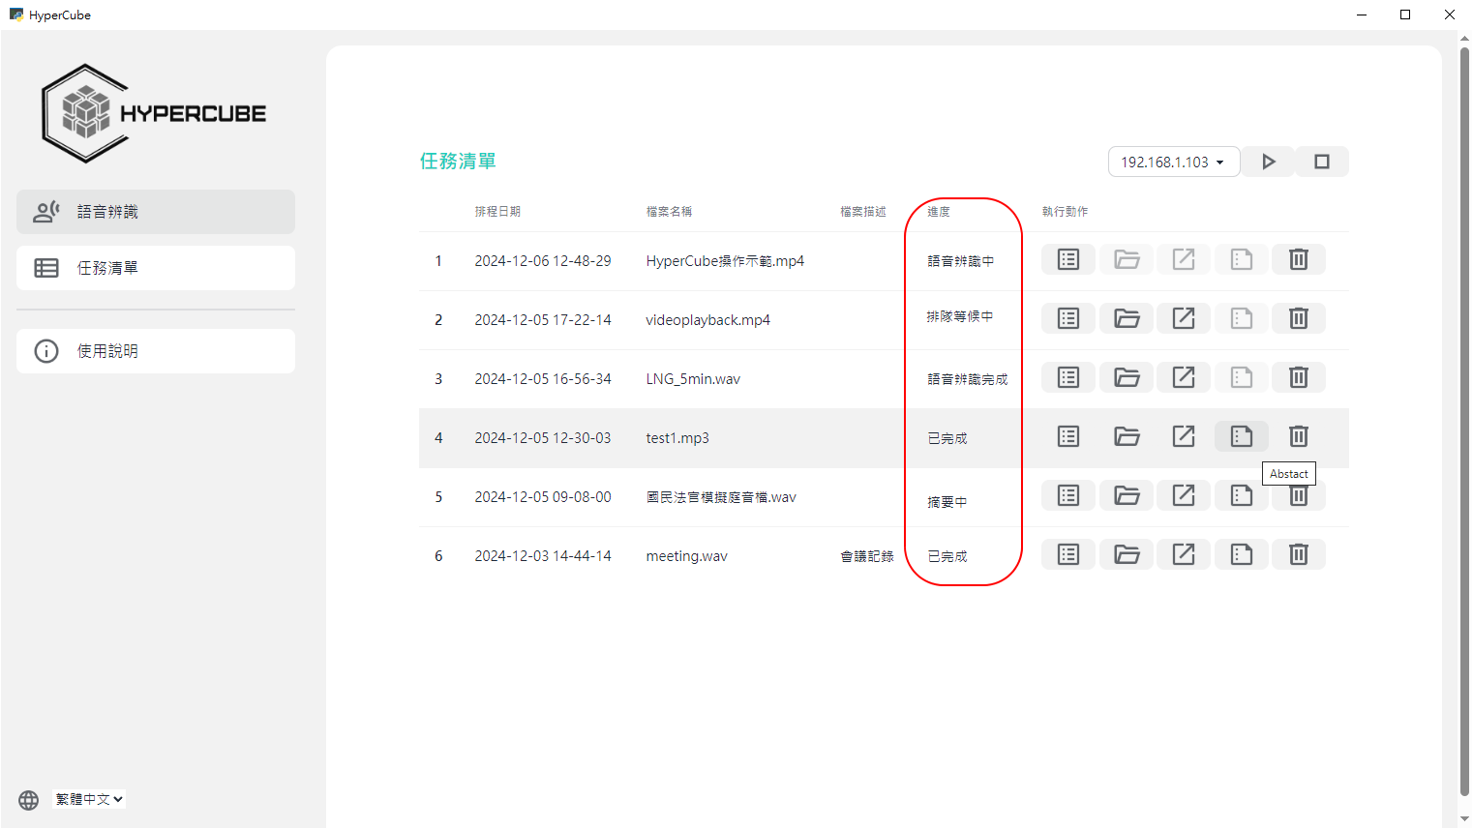
Task: Open folder for videoplayback.mp4 task
Action: (x=1127, y=318)
